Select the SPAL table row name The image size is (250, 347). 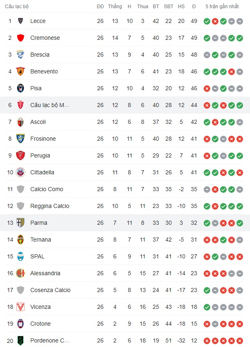click(37, 256)
